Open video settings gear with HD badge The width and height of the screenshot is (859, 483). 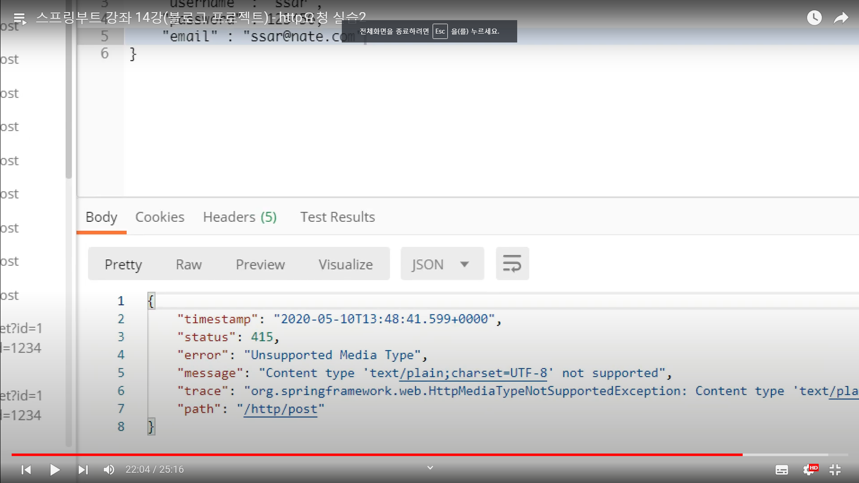809,470
